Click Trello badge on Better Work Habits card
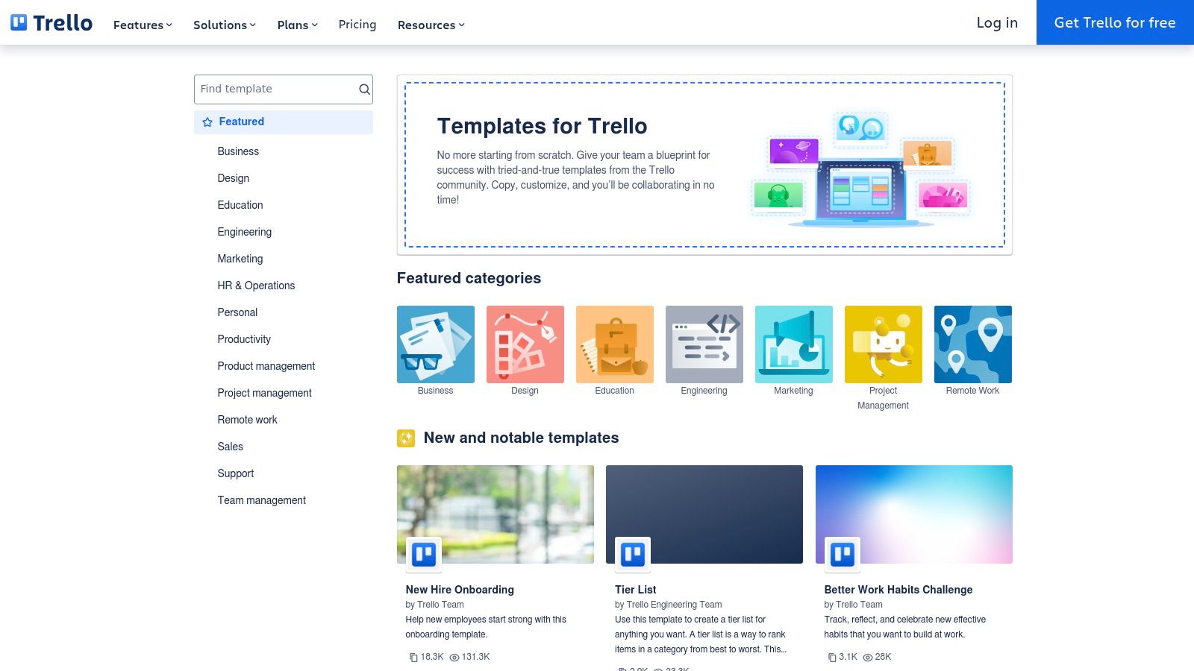 843,555
